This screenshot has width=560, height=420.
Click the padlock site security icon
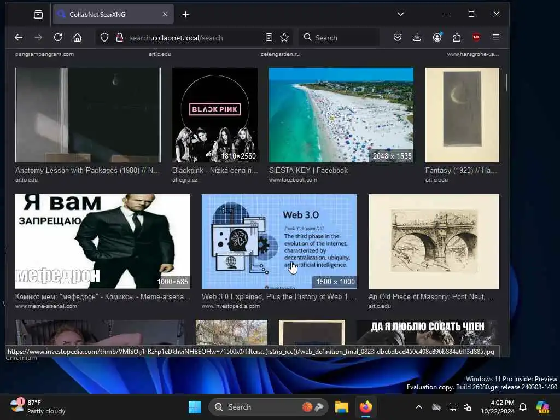coord(120,38)
